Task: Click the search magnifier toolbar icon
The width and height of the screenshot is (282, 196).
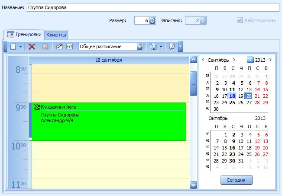Action: point(172,47)
